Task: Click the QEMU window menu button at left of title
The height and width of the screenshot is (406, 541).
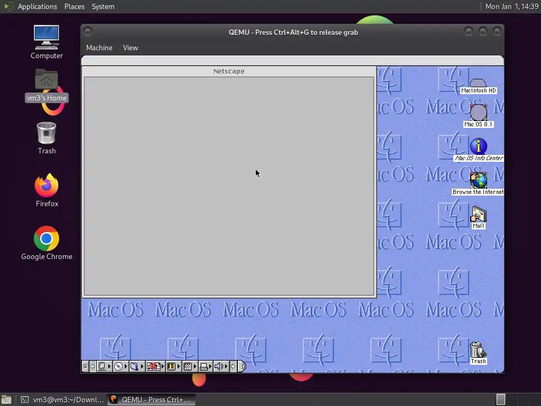Action: [x=88, y=31]
